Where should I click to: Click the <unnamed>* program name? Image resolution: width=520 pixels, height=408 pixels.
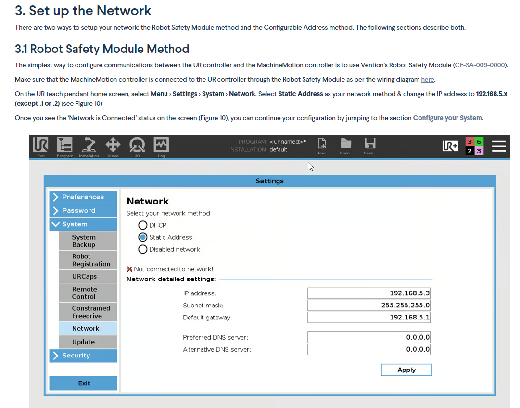pos(288,141)
